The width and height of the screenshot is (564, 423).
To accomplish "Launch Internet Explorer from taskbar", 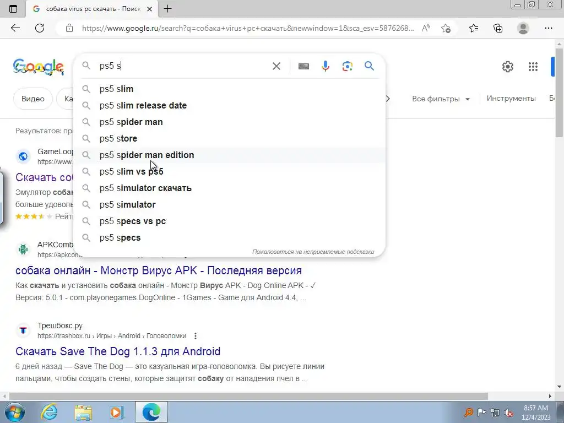I will tap(49, 412).
